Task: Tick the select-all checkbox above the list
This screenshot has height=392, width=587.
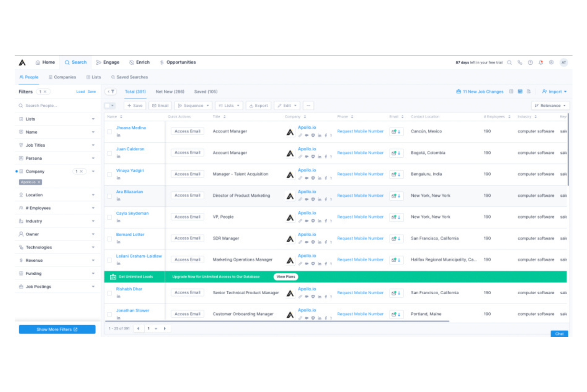Action: (x=107, y=105)
